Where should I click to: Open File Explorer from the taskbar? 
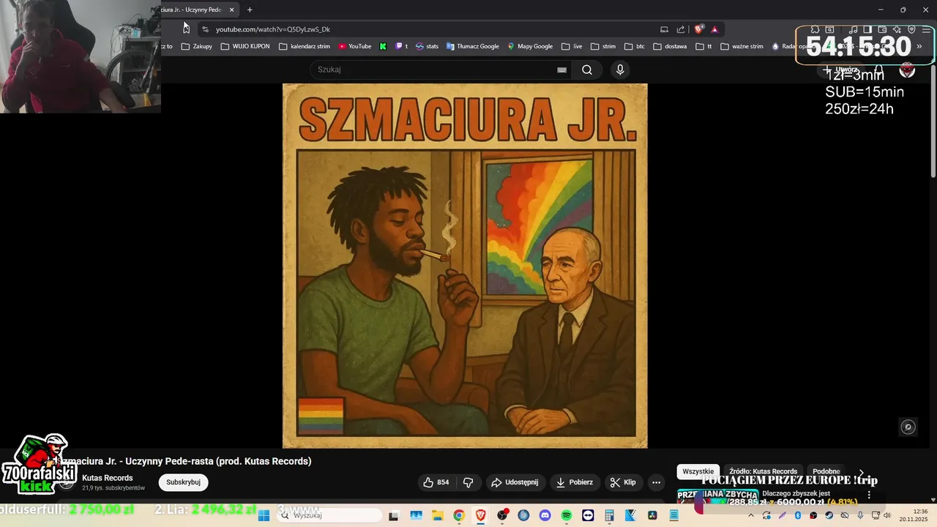(437, 515)
